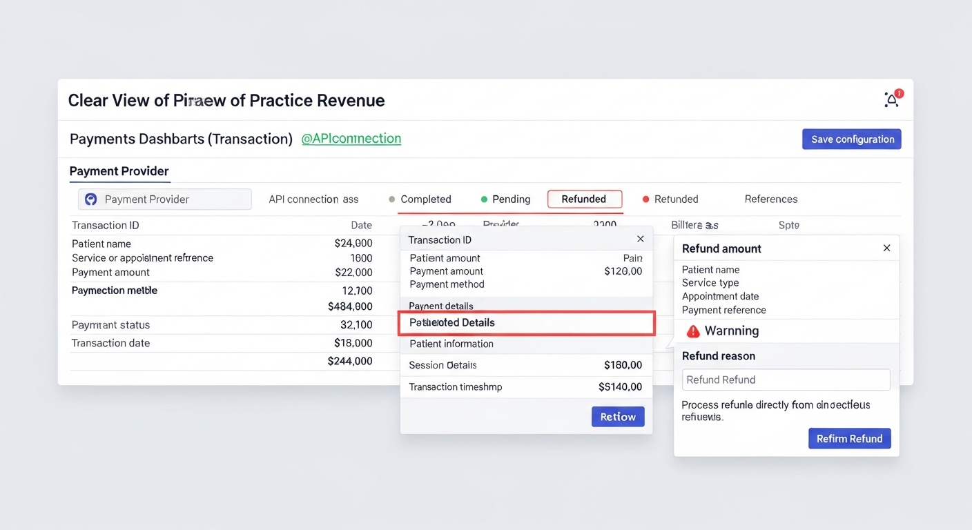This screenshot has width=972, height=530.
Task: Close the Transaction ID popup
Action: point(640,239)
